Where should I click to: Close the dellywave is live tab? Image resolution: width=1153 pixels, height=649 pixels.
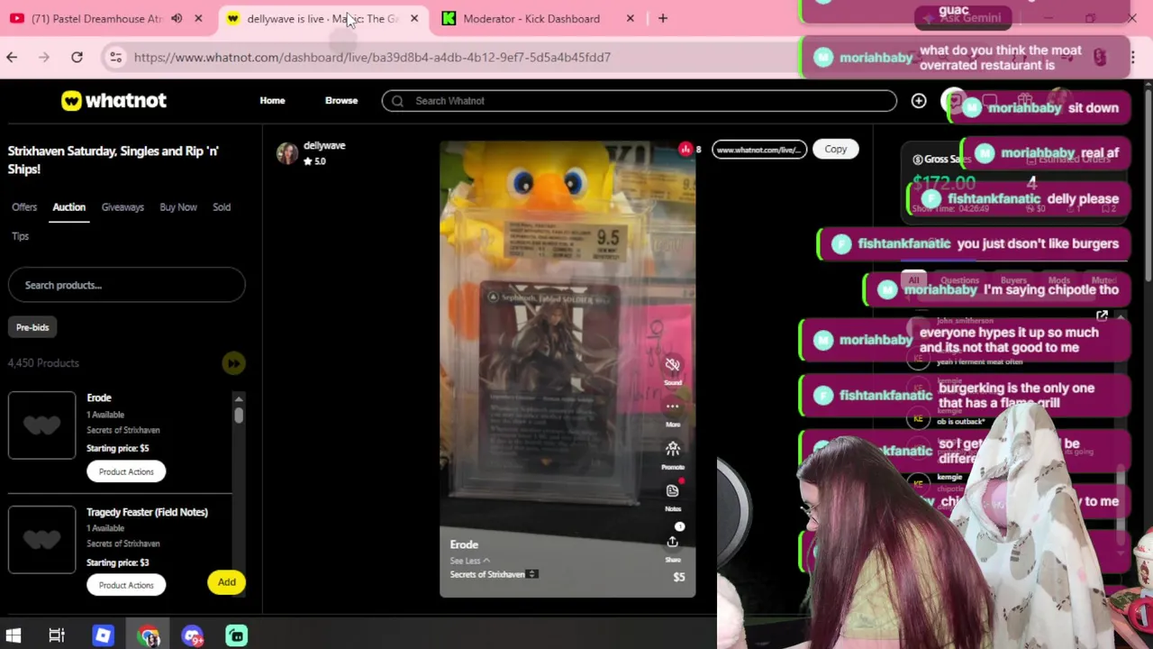point(414,18)
